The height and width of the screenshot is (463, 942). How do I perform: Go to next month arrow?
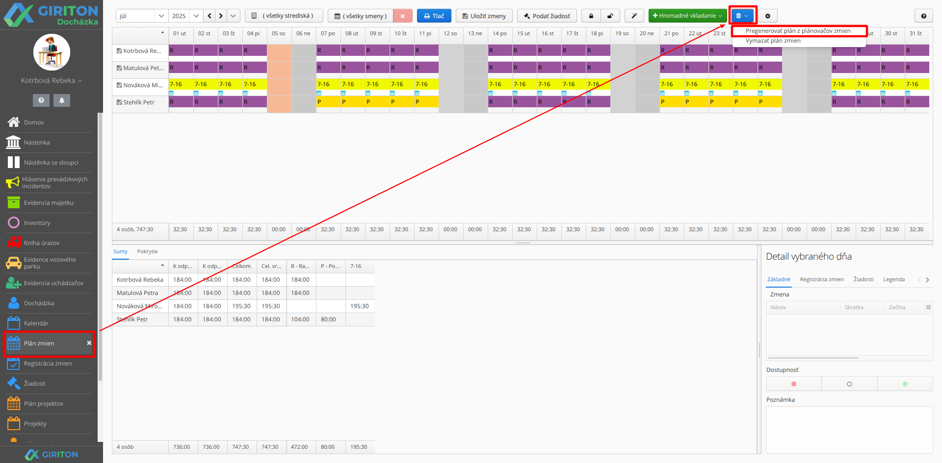click(x=221, y=16)
